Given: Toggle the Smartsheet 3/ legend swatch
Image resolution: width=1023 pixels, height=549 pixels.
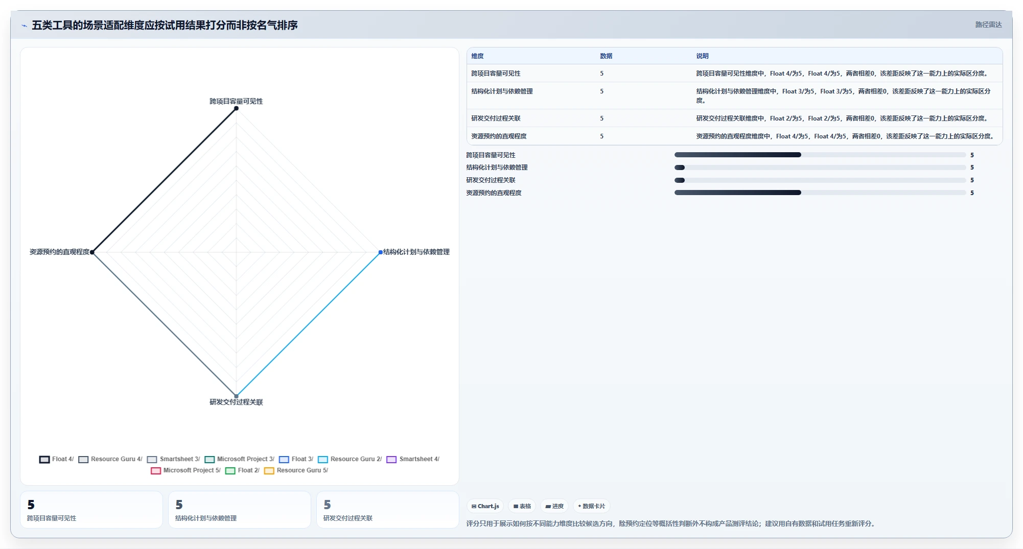Looking at the screenshot, I should pyautogui.click(x=152, y=459).
